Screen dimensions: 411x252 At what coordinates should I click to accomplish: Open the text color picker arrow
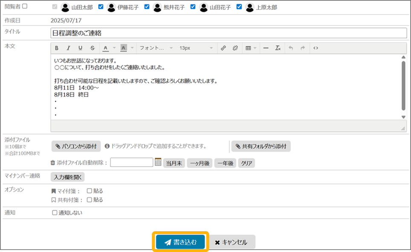pyautogui.click(x=114, y=48)
